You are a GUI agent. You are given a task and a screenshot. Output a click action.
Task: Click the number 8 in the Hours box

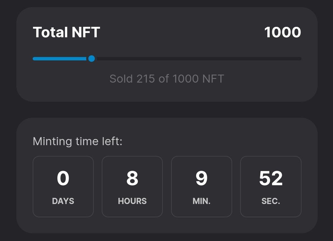coord(132,178)
